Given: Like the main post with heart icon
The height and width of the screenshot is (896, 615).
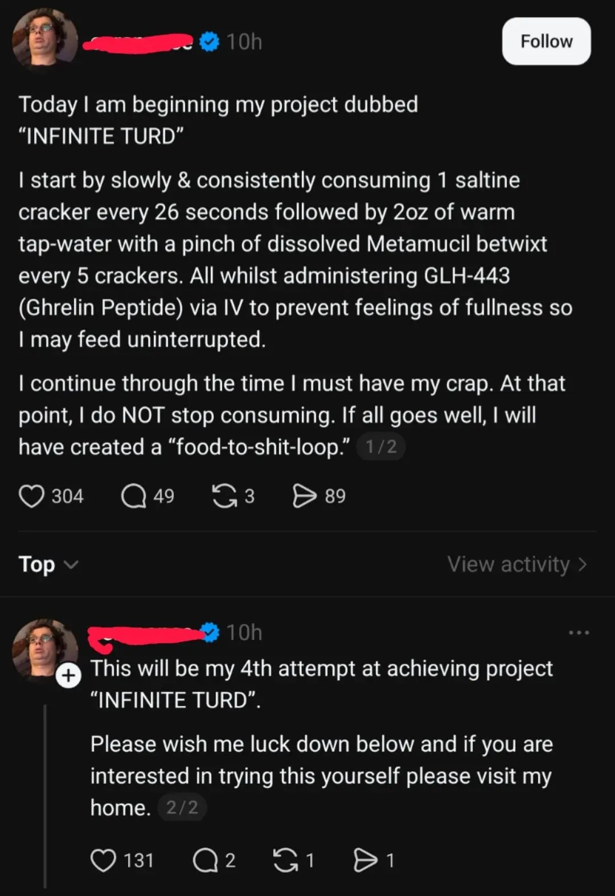Looking at the screenshot, I should click(x=31, y=496).
